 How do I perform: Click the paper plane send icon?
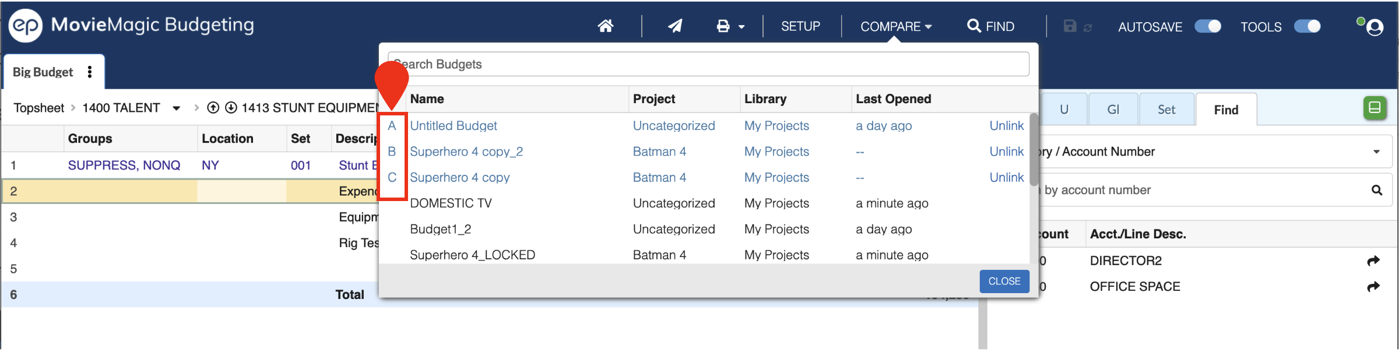click(675, 26)
